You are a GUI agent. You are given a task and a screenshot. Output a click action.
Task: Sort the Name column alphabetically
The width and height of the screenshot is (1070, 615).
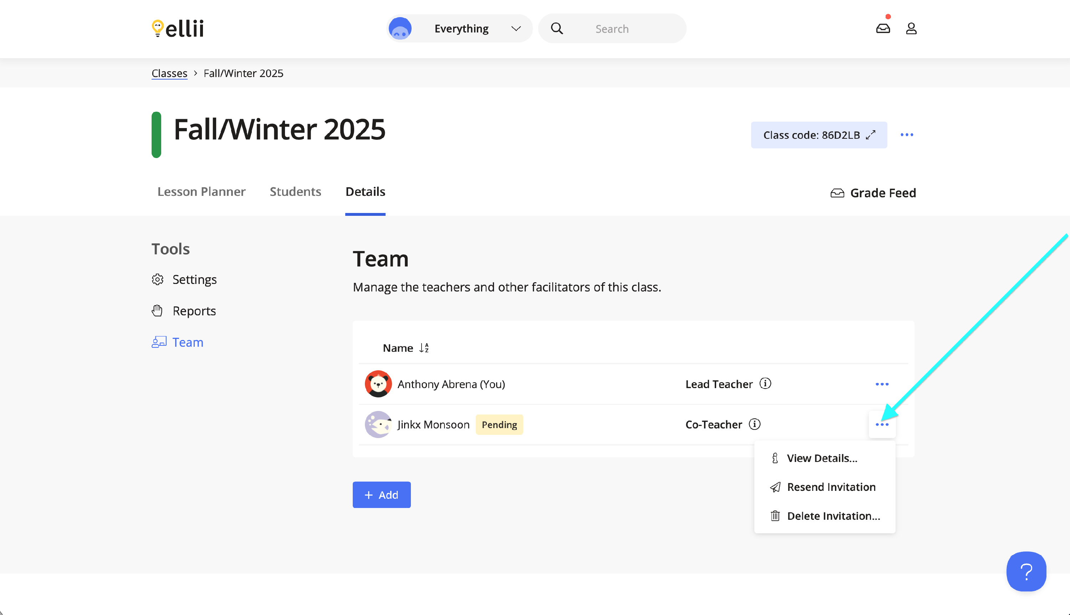point(424,347)
